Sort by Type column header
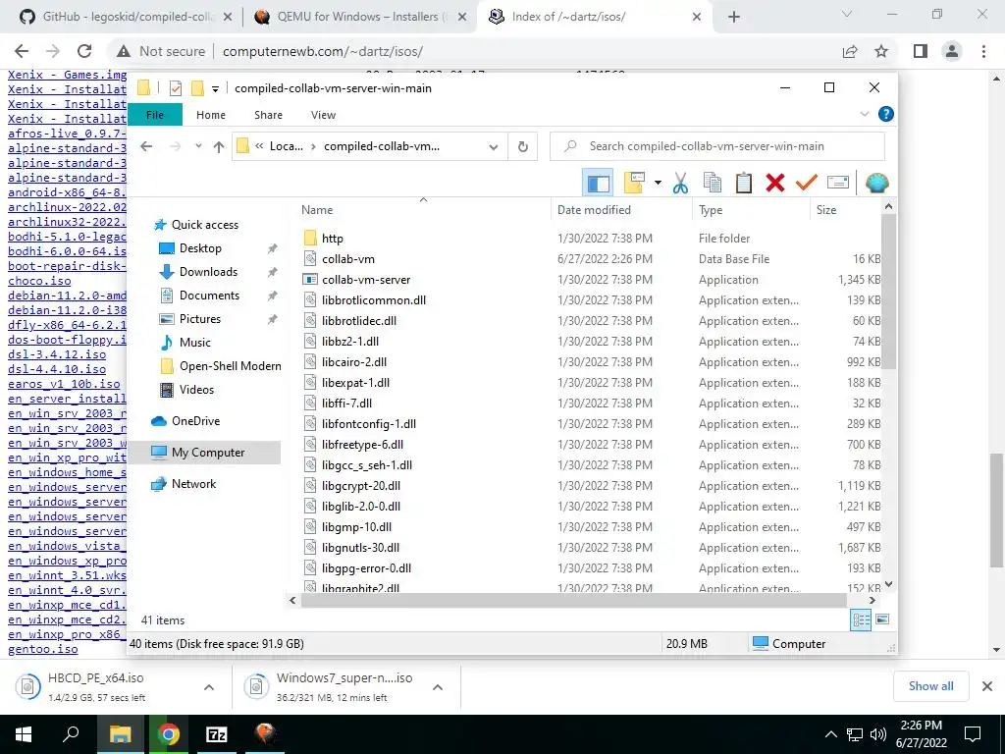The height and width of the screenshot is (754, 1005). (x=711, y=210)
